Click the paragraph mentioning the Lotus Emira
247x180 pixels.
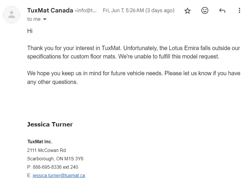coord(133,52)
